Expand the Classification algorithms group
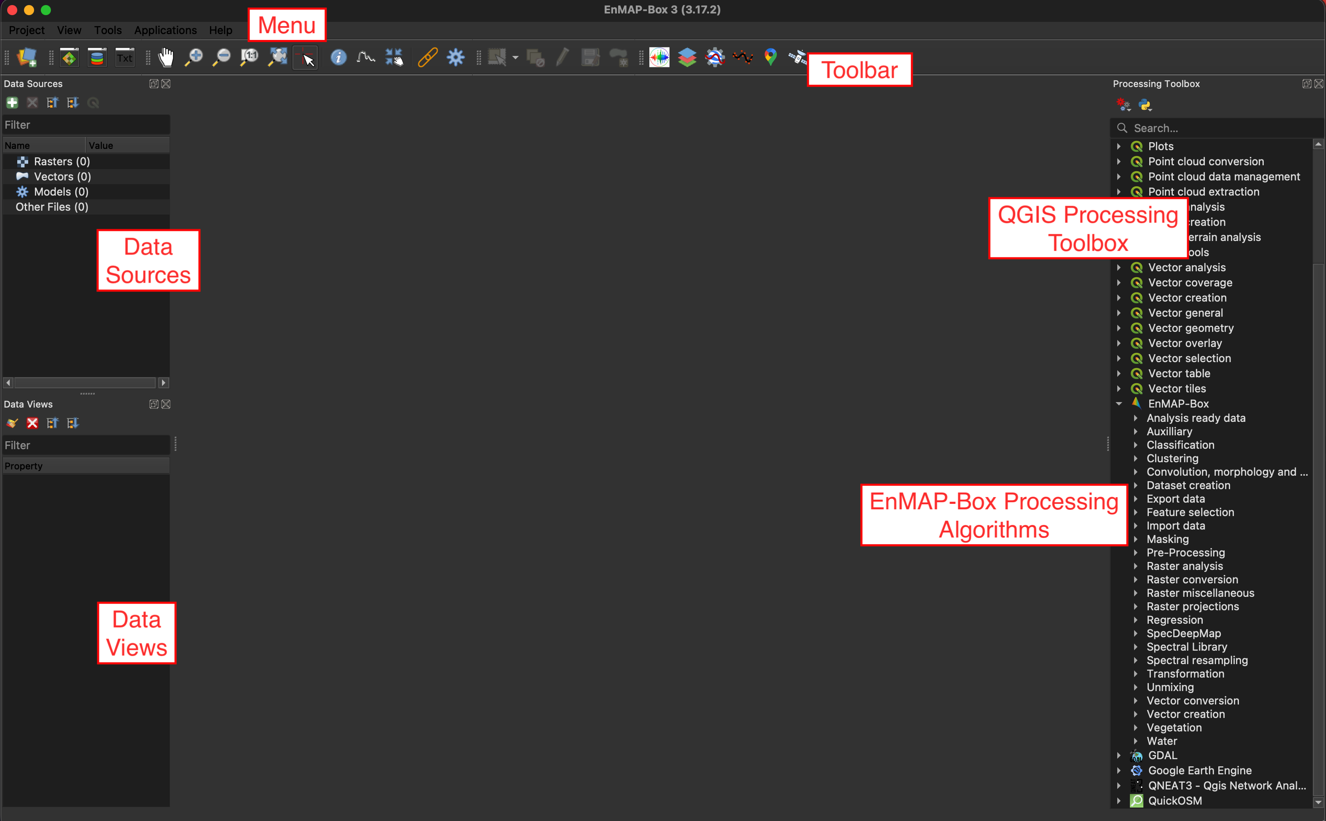This screenshot has width=1326, height=821. coord(1135,445)
